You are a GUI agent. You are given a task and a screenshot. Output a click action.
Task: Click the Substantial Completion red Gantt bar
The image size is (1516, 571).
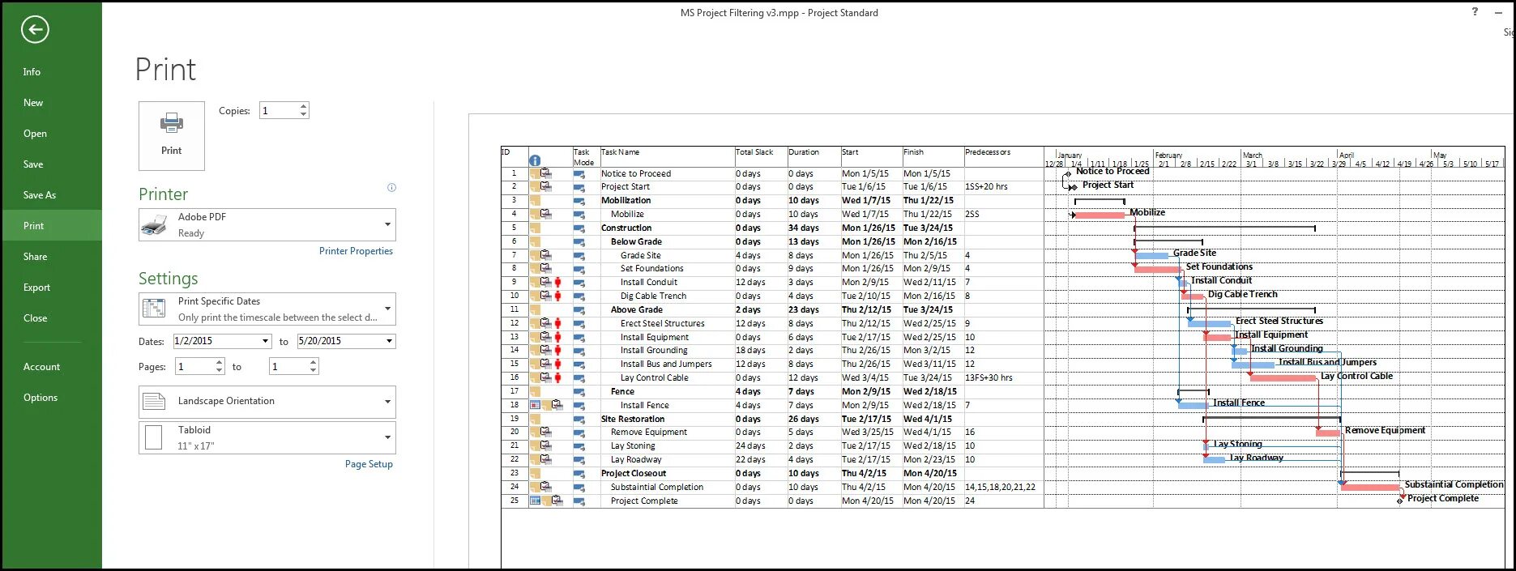(x=1371, y=487)
